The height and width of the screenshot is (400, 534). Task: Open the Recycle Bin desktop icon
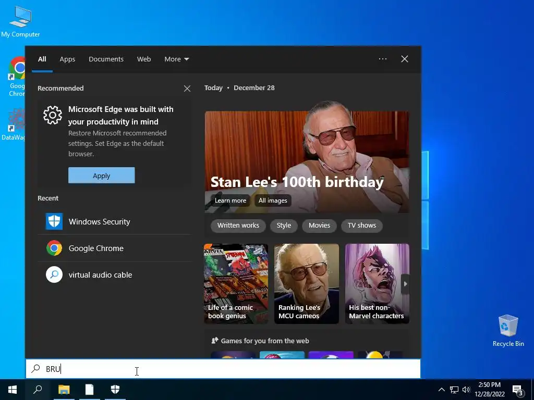[508, 331]
